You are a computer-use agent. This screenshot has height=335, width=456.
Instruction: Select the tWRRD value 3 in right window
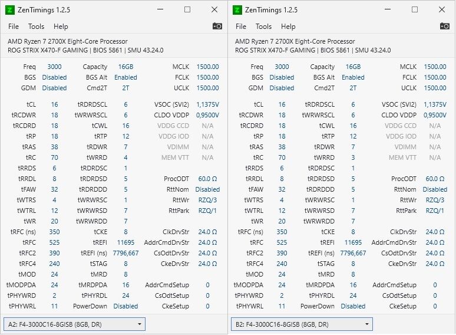coord(353,157)
